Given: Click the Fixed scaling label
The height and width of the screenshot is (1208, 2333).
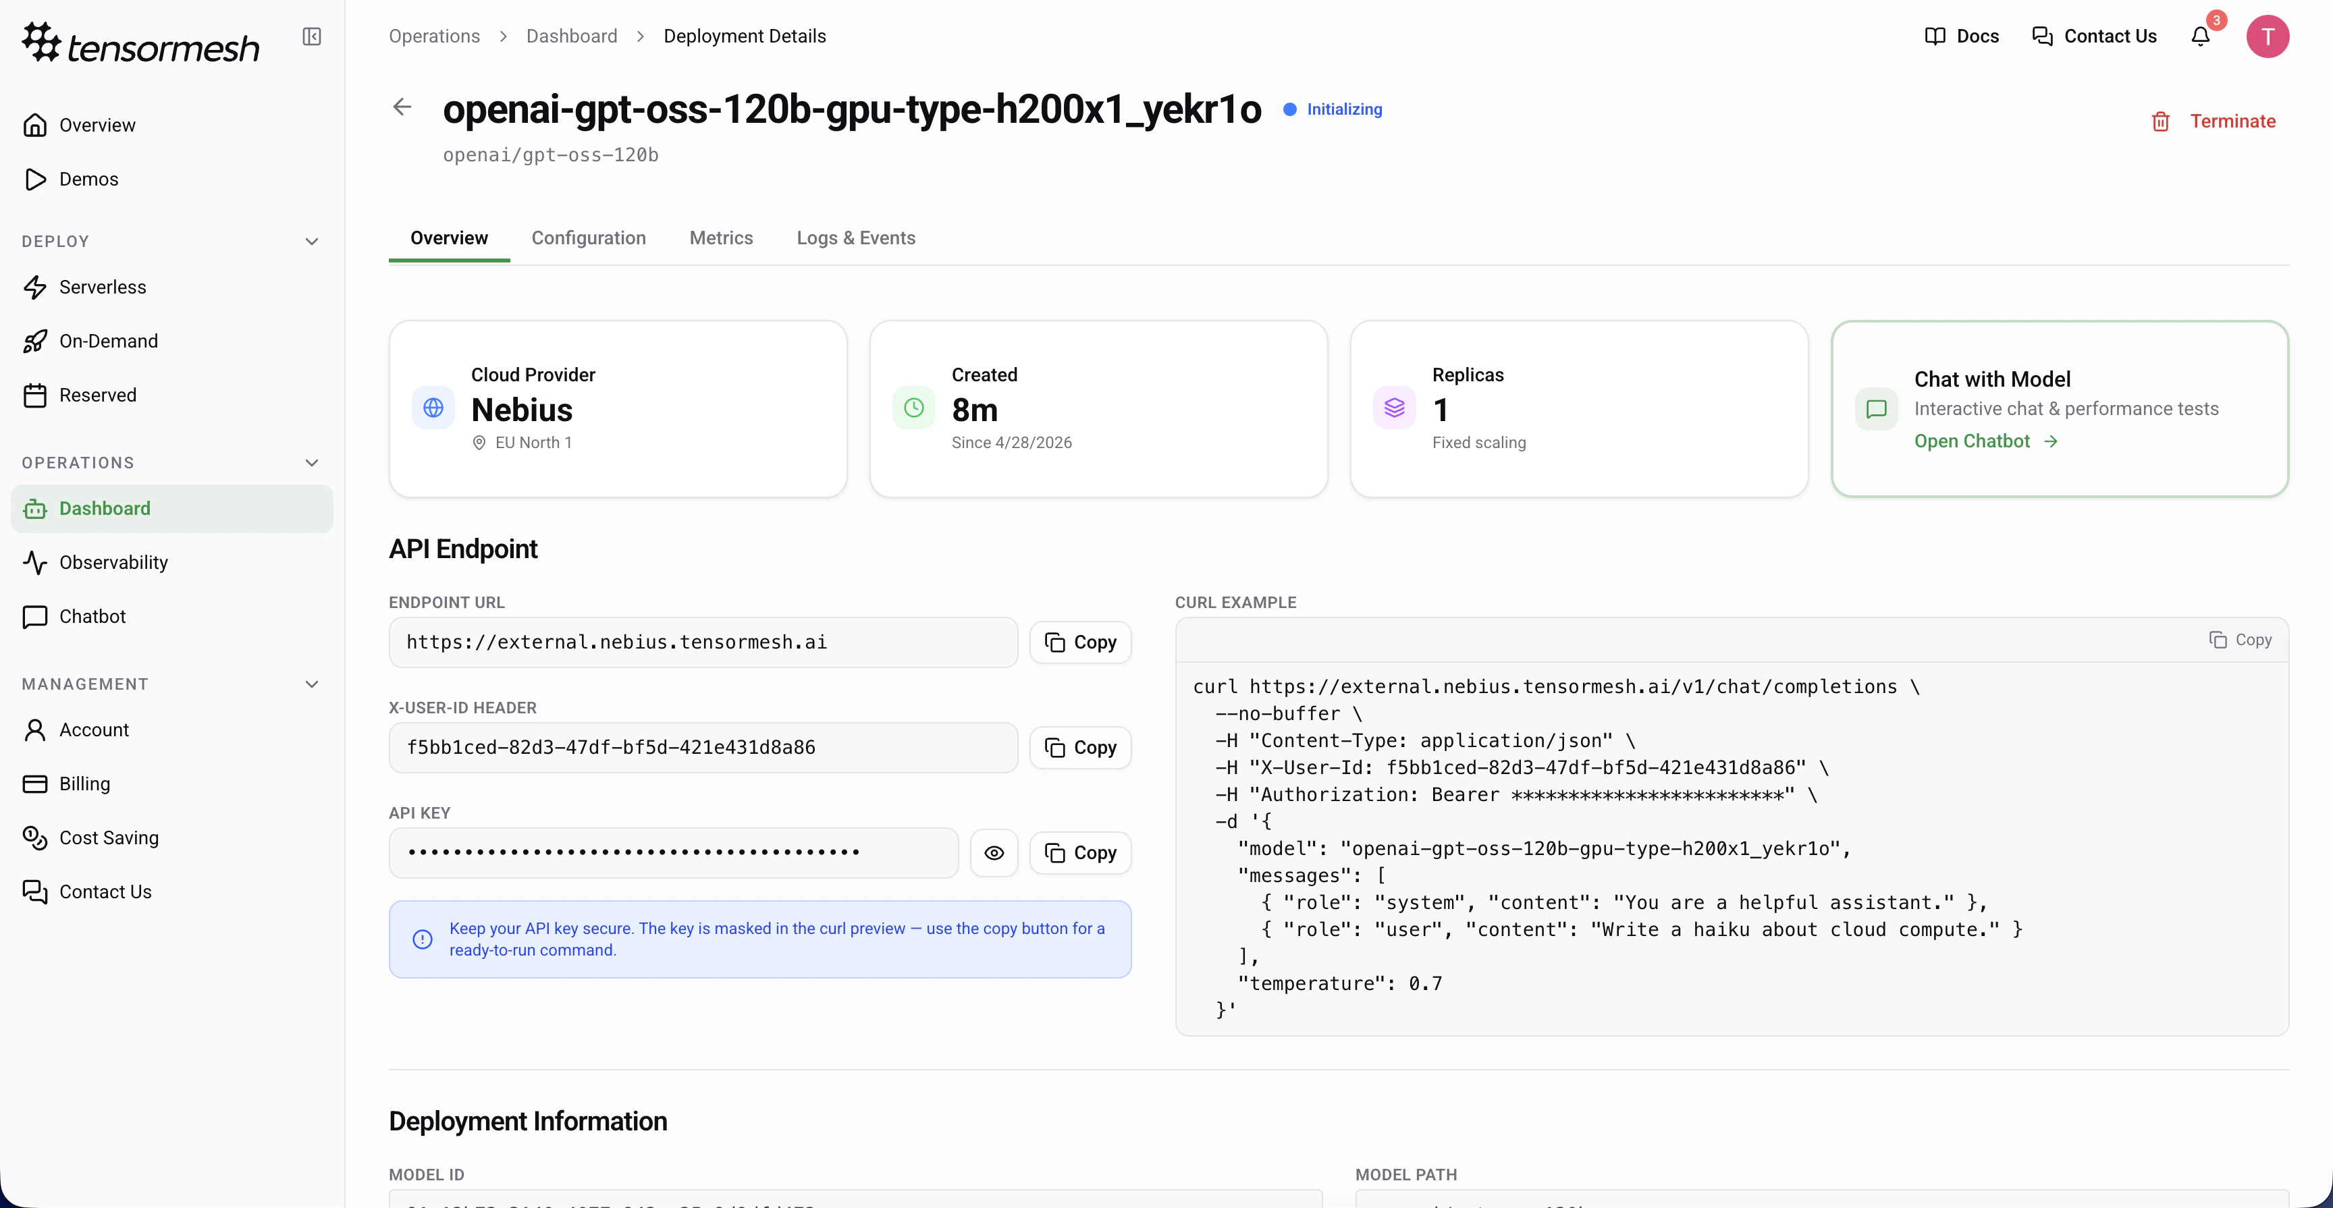Looking at the screenshot, I should point(1479,442).
